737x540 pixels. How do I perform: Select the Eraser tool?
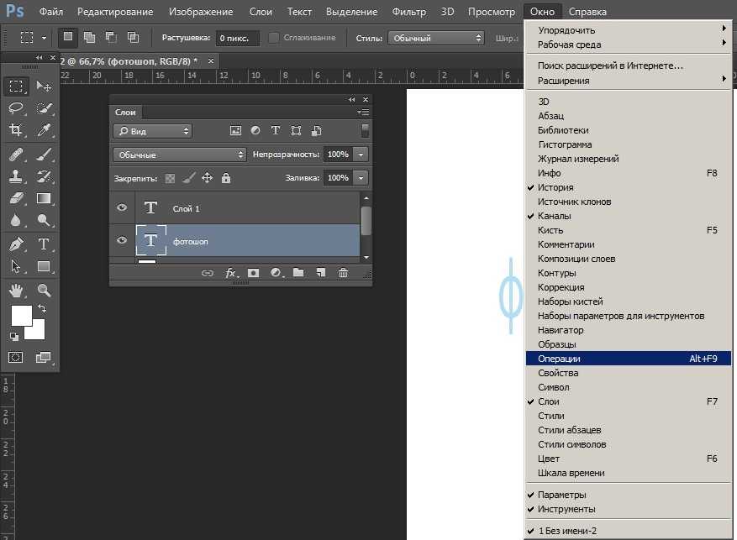pos(16,198)
